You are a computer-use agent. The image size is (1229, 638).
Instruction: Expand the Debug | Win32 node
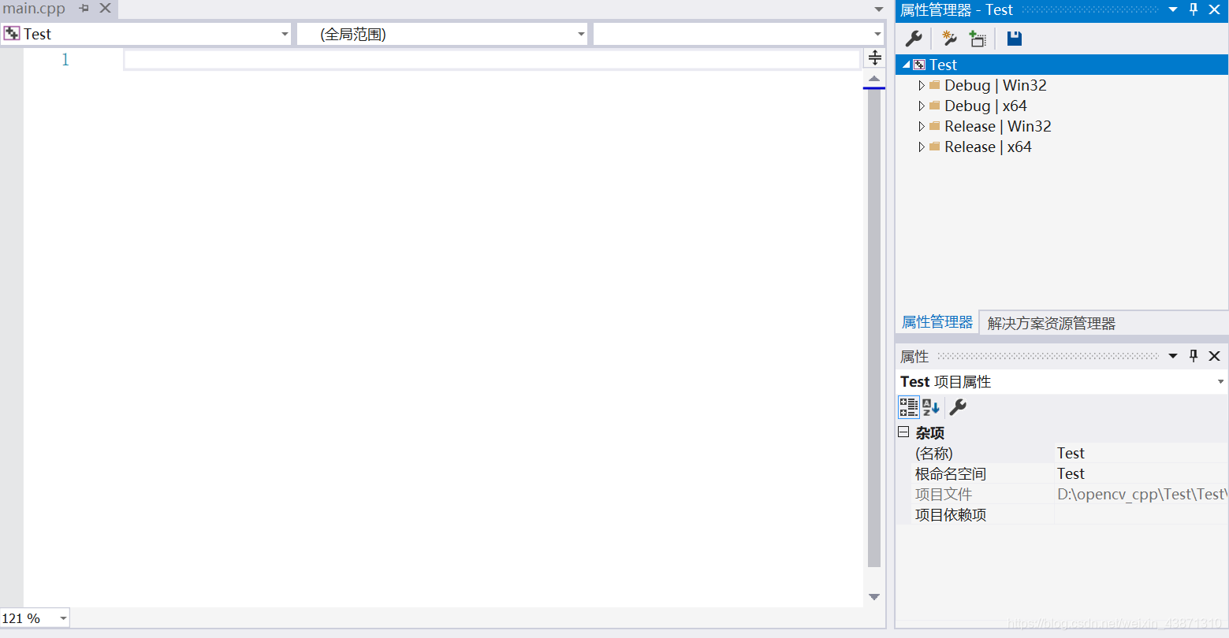922,85
